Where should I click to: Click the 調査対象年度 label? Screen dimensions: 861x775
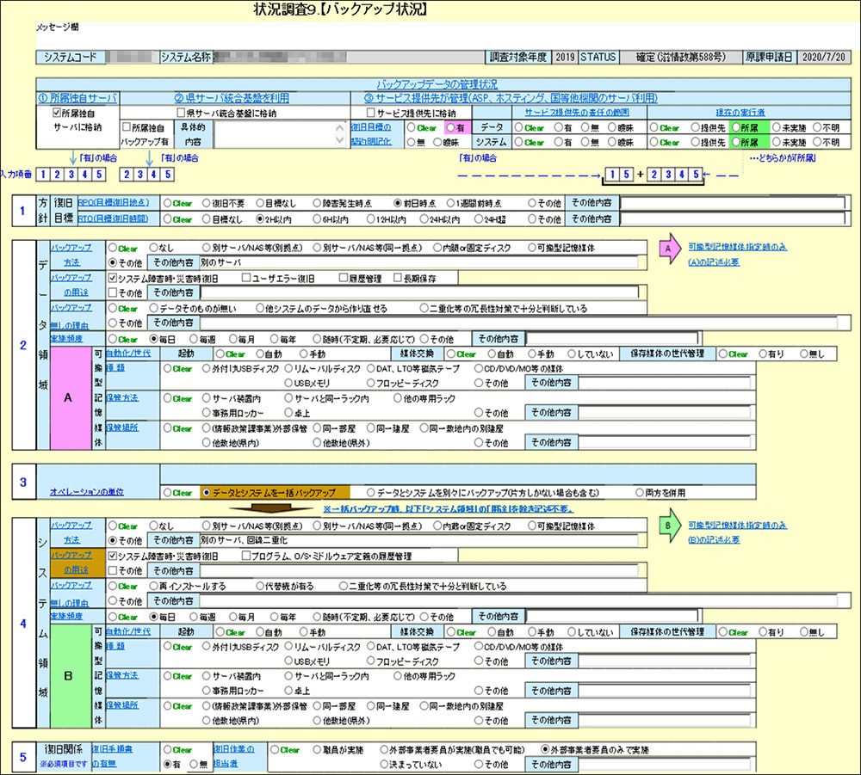click(518, 57)
